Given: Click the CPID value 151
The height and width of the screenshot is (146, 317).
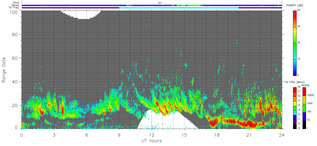Looking at the screenshot, I should click(x=160, y=3).
